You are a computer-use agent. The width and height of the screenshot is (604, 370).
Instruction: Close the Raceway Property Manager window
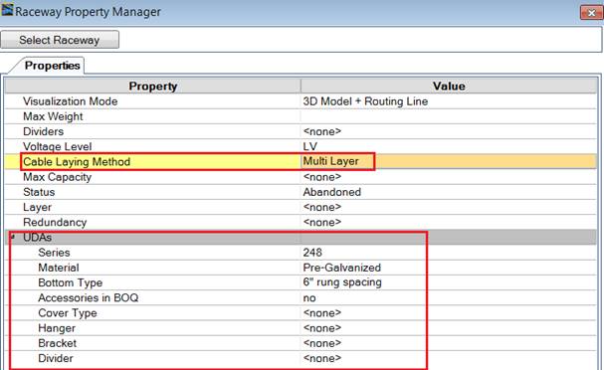point(591,13)
